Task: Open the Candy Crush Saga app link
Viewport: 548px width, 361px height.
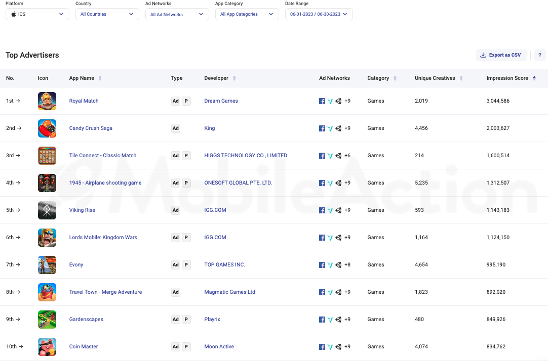Action: tap(91, 128)
